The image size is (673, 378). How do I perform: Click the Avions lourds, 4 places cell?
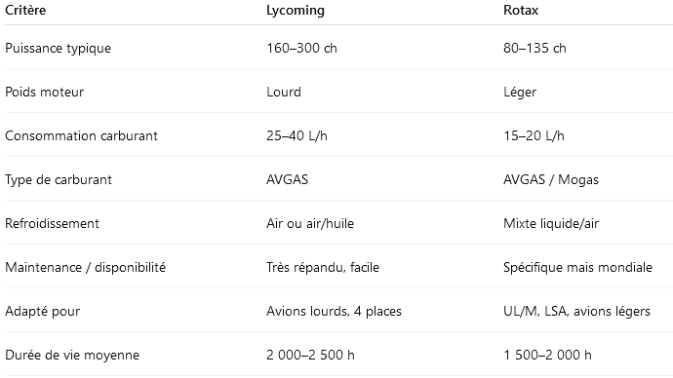(334, 311)
